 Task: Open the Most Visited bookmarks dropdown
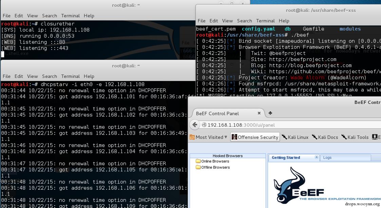point(208,138)
